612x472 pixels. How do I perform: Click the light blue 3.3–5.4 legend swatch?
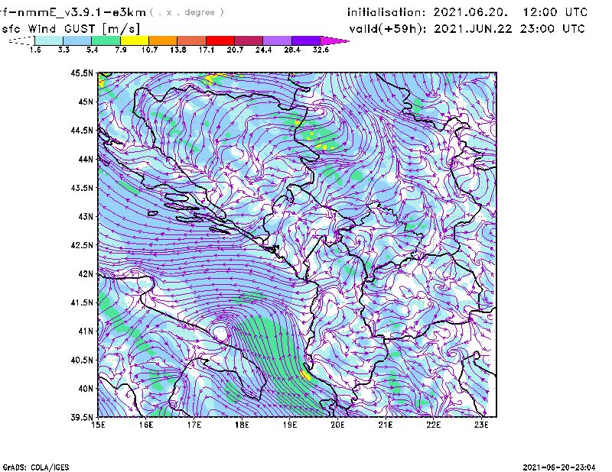point(77,40)
